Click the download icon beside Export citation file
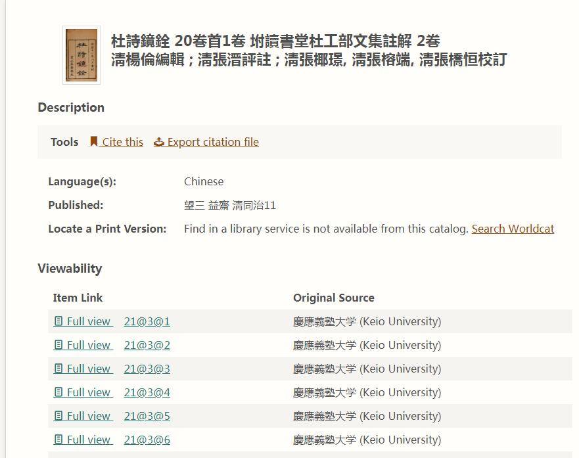Image resolution: width=579 pixels, height=458 pixels. (x=158, y=141)
